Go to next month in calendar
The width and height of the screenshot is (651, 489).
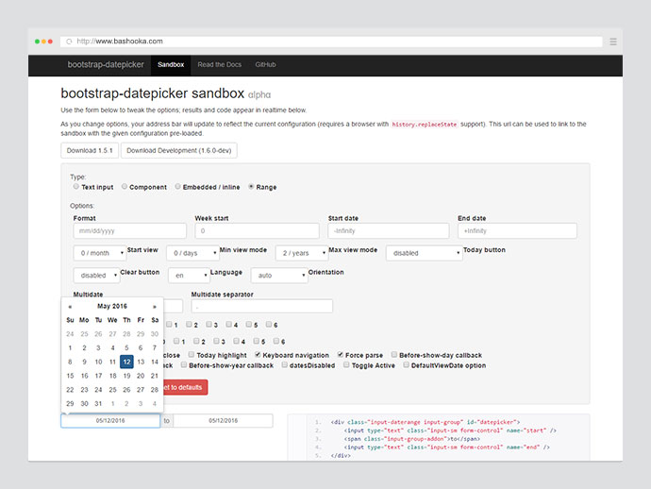coord(155,307)
